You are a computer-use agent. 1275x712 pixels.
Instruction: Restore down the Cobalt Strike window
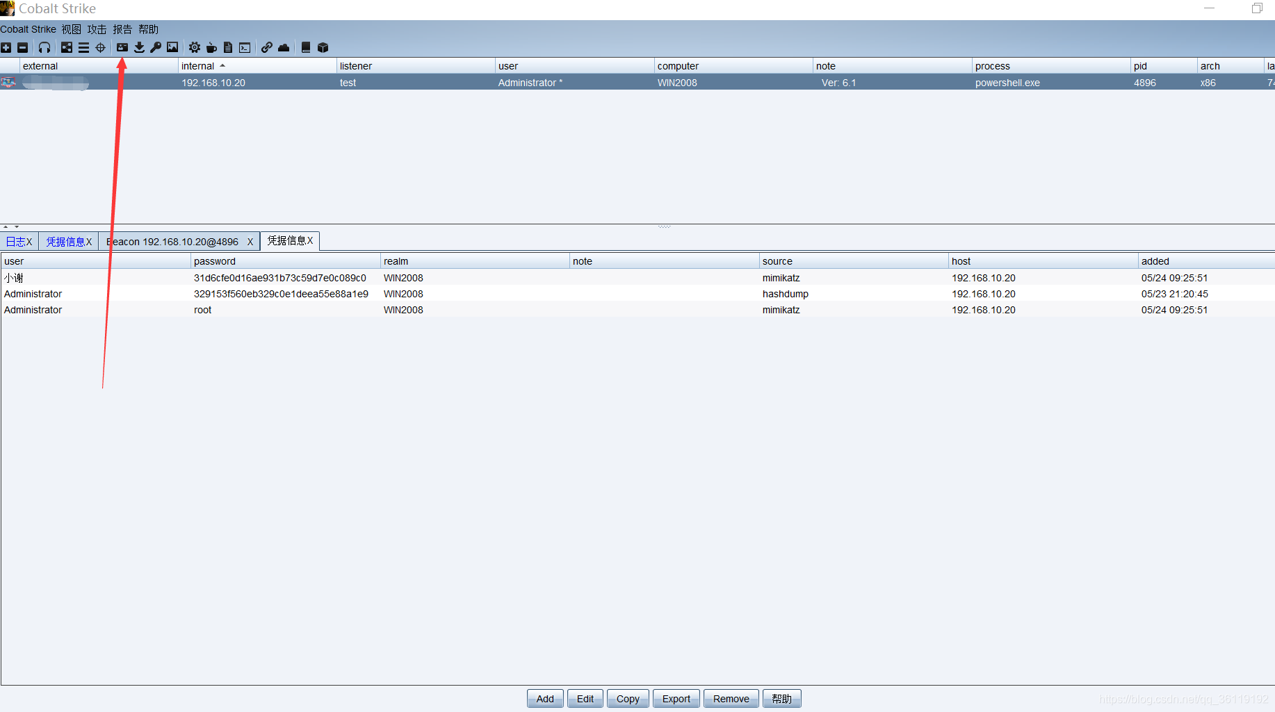coord(1257,8)
